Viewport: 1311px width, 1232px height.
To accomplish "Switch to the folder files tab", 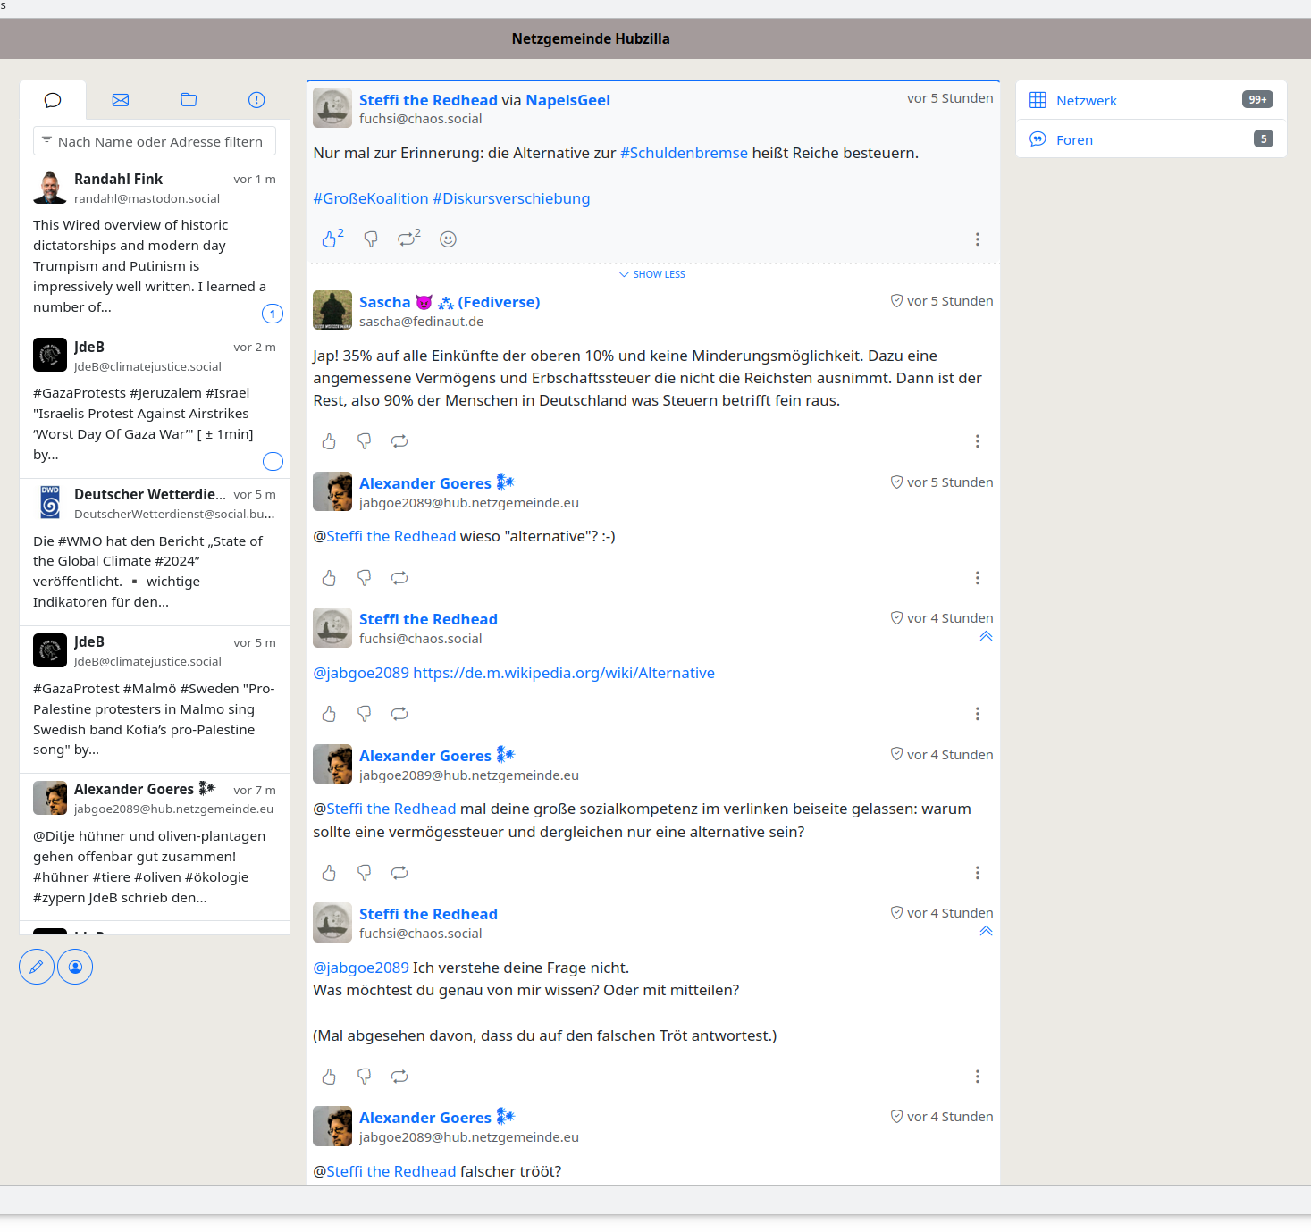I will click(189, 100).
